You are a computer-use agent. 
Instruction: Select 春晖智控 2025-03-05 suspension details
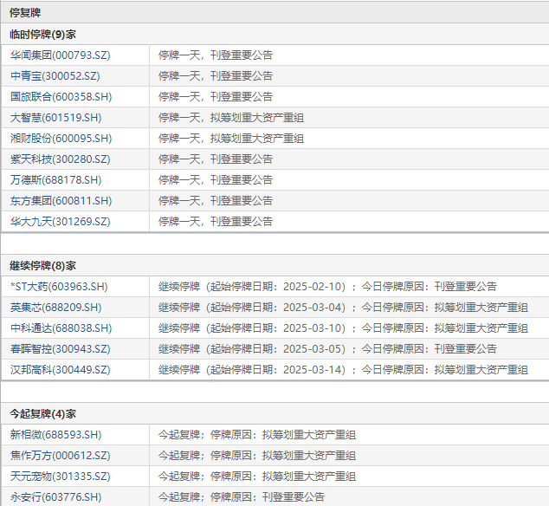[x=327, y=349]
